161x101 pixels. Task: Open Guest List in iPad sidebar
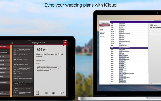pyautogui.click(x=5, y=61)
